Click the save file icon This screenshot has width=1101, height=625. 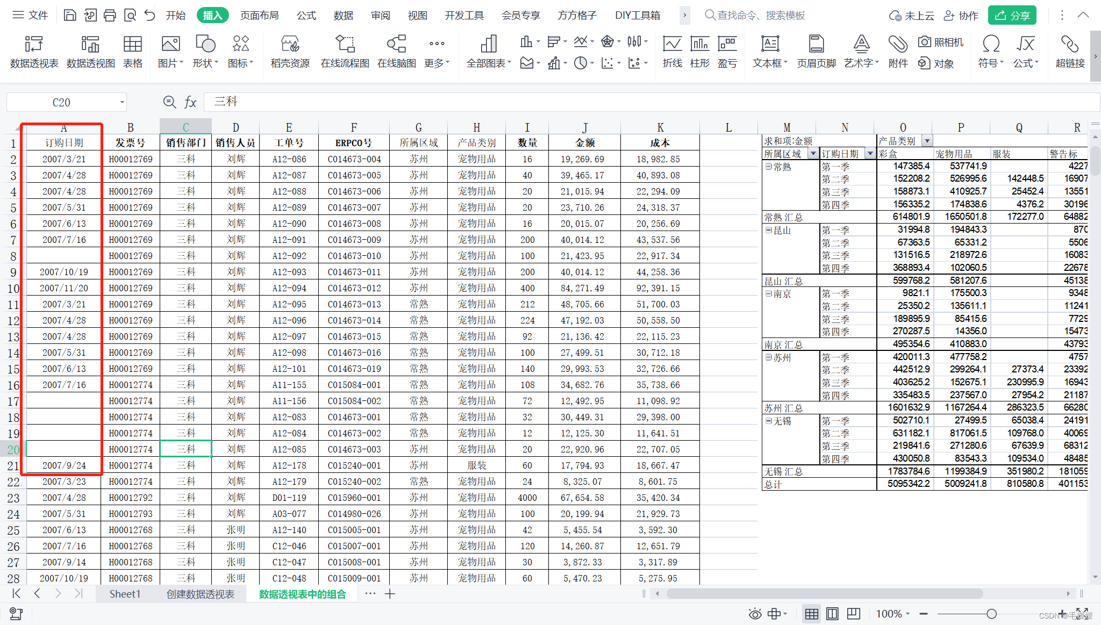(70, 15)
